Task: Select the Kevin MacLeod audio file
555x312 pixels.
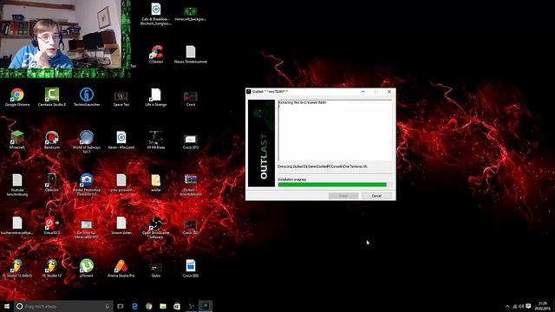Action: pos(121,139)
